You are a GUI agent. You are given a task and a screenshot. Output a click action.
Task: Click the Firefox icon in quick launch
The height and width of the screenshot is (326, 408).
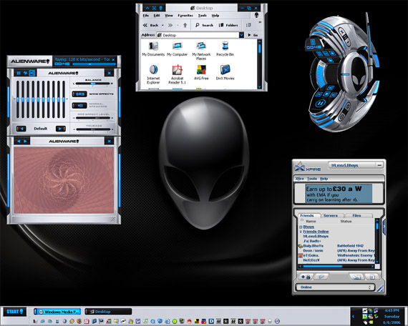pyautogui.click(x=79, y=321)
